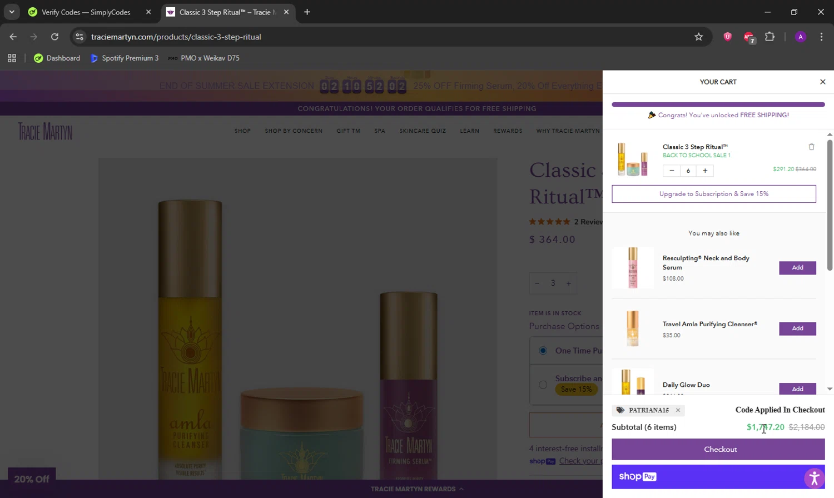This screenshot has height=498, width=834.
Task: Open the ad blocker extension with 7 badge
Action: coord(749,37)
